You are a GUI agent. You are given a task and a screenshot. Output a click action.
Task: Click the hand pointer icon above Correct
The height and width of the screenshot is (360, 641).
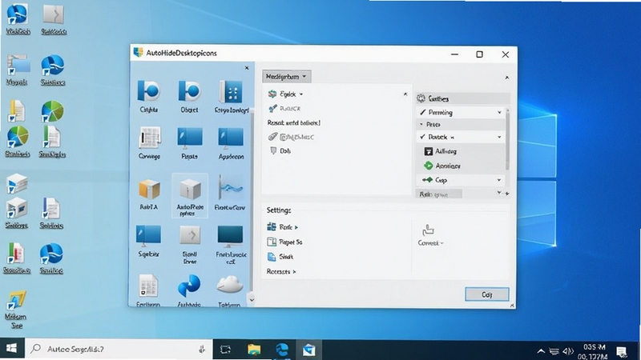pyautogui.click(x=428, y=230)
